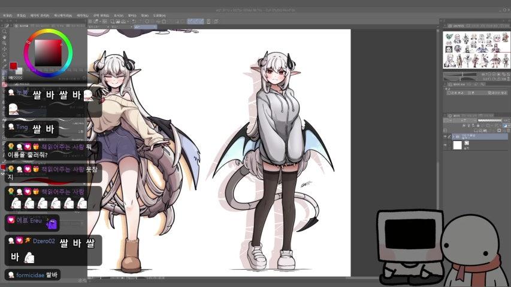Toggle visibility eye of the paper layer
This screenshot has height=287, width=511.
coord(446,145)
